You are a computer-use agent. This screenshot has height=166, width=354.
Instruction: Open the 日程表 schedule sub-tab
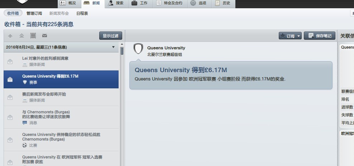(82, 13)
